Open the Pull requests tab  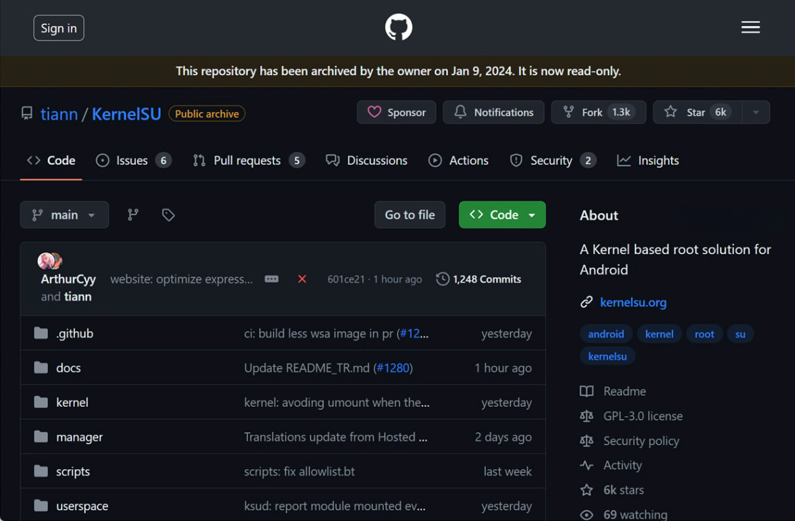coord(248,161)
